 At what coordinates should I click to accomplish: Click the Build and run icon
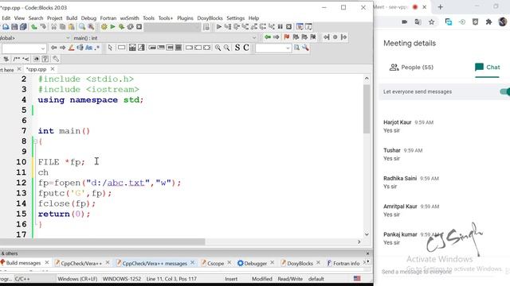tap(121, 27)
